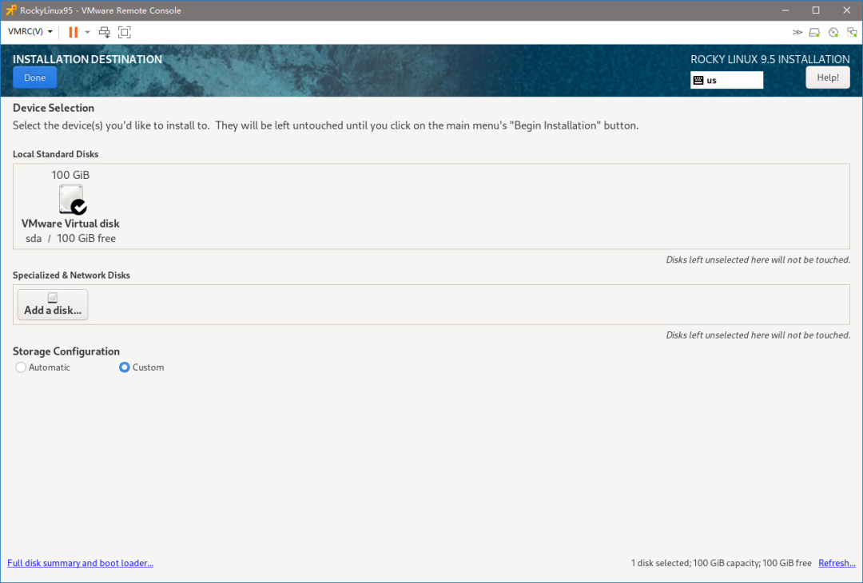Pause the virtual machine with the orange icon
Image resolution: width=863 pixels, height=583 pixels.
73,32
